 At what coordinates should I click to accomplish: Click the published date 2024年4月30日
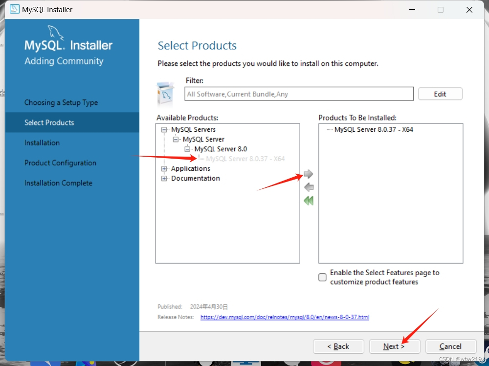pyautogui.click(x=209, y=307)
